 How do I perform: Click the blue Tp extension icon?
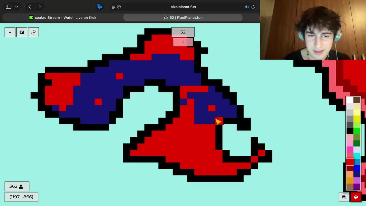(x=99, y=7)
